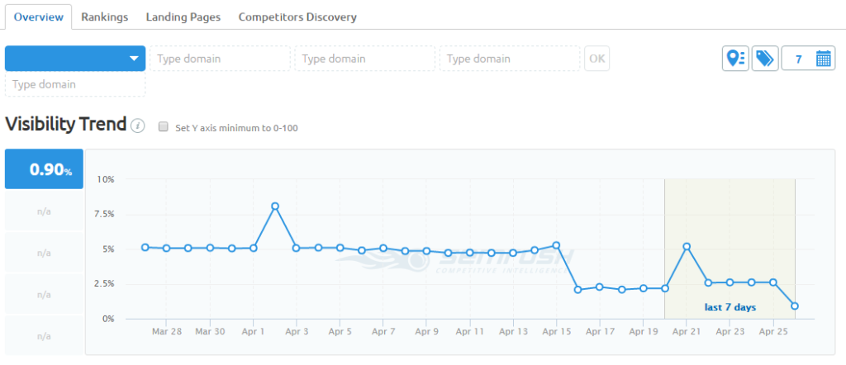Screen dimensions: 846x365
Task: Click the location pin filter icon
Action: (x=736, y=59)
